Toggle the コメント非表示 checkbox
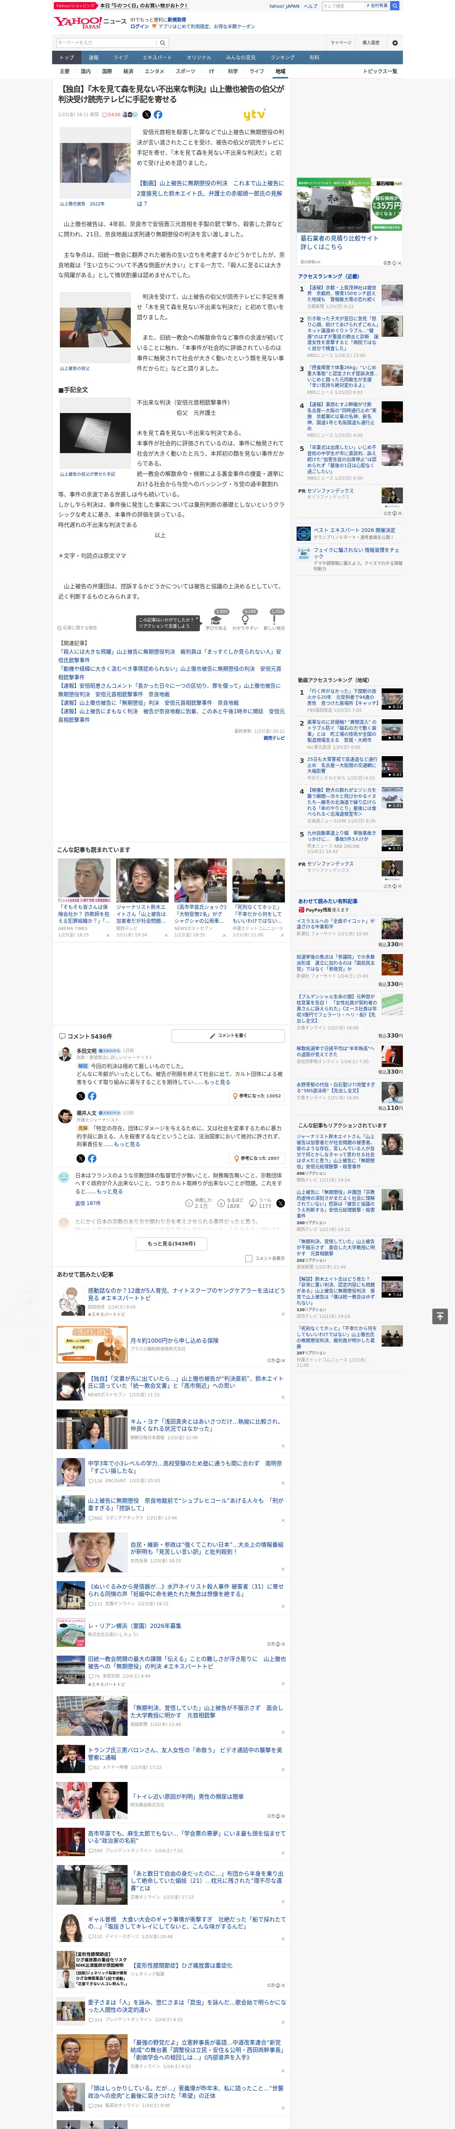The height and width of the screenshot is (2129, 455). coord(248,1259)
